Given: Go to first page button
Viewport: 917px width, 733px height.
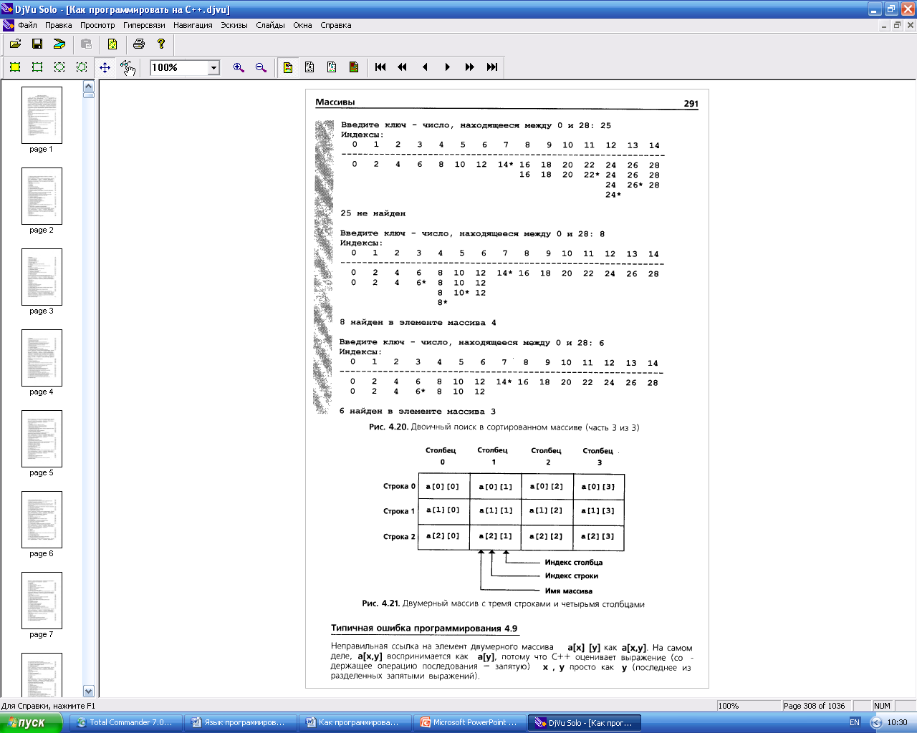Looking at the screenshot, I should [380, 67].
